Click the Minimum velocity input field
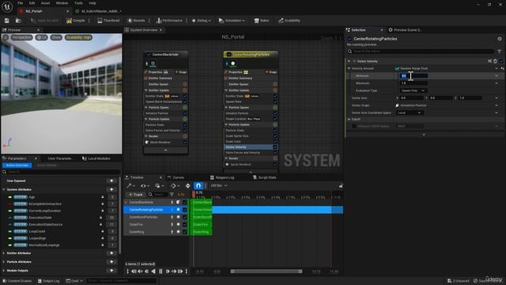 click(413, 76)
